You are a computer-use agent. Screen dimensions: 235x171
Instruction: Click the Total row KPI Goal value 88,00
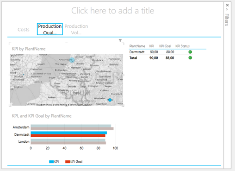pos(170,58)
